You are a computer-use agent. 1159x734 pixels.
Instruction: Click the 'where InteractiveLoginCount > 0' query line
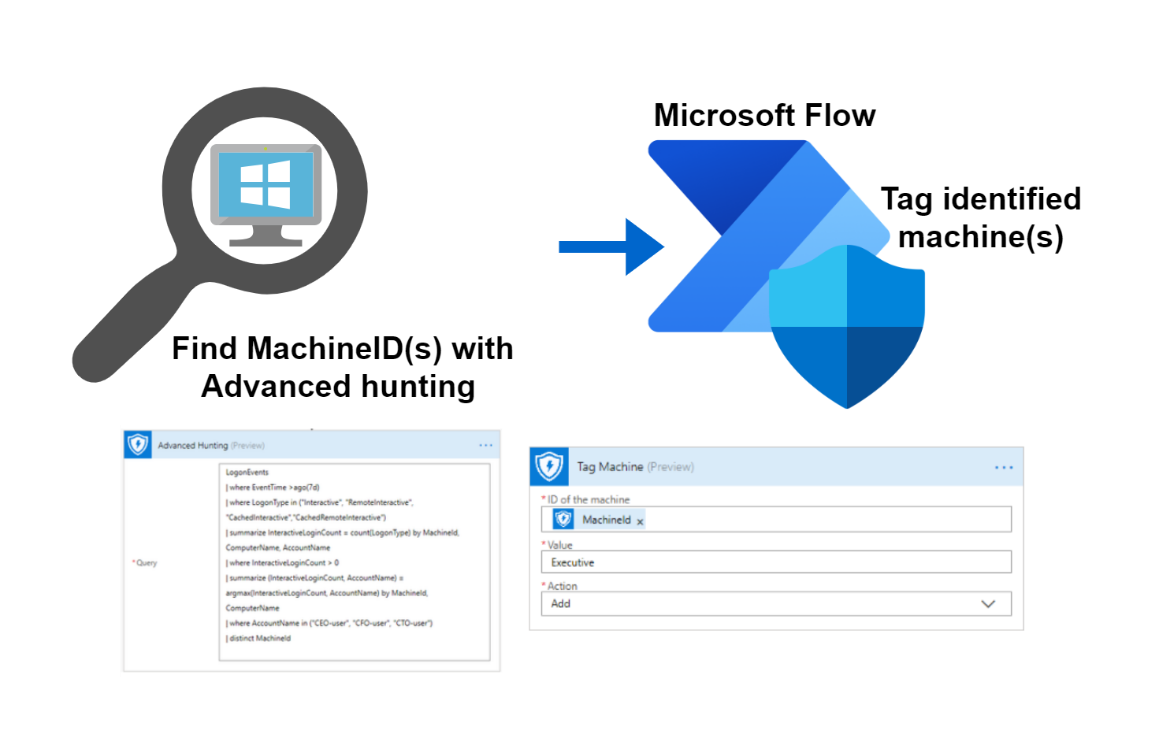(282, 563)
